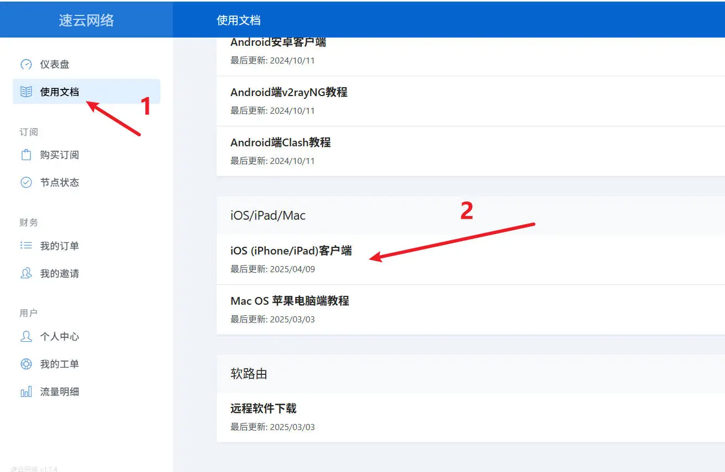Click the checkmark circle icon beside 节点状态

(26, 182)
